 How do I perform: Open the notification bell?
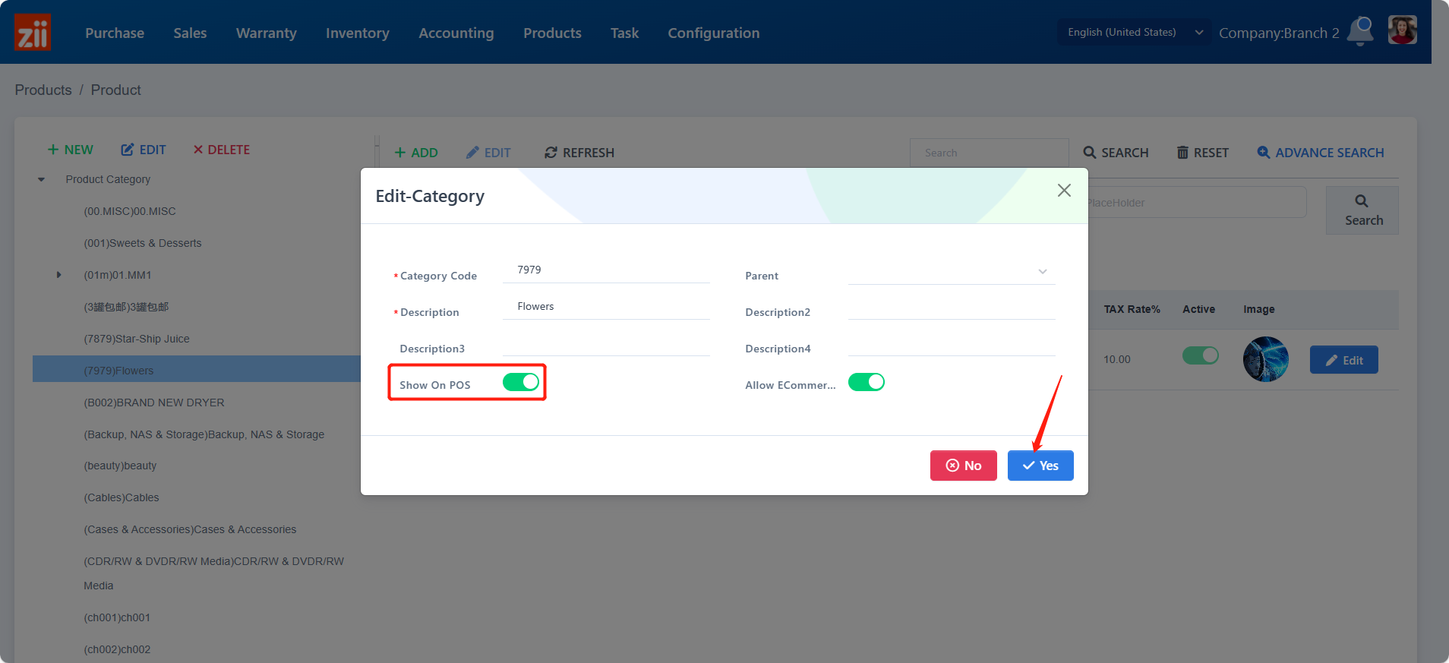pos(1360,31)
